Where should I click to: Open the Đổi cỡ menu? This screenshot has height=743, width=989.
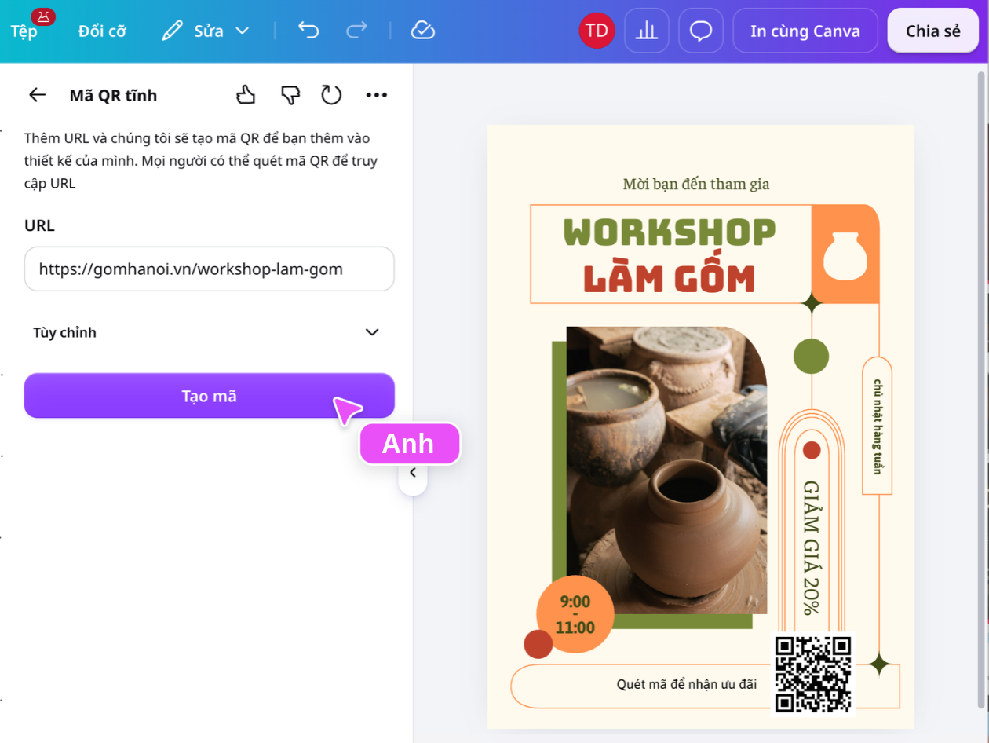(x=102, y=31)
